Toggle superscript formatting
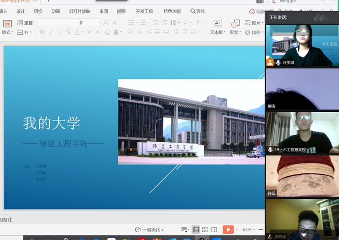The height and width of the screenshot is (240, 339). point(89,32)
